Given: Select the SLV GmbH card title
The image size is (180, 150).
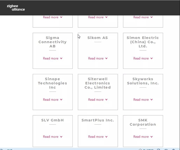Looking at the screenshot, I should pos(53,120).
